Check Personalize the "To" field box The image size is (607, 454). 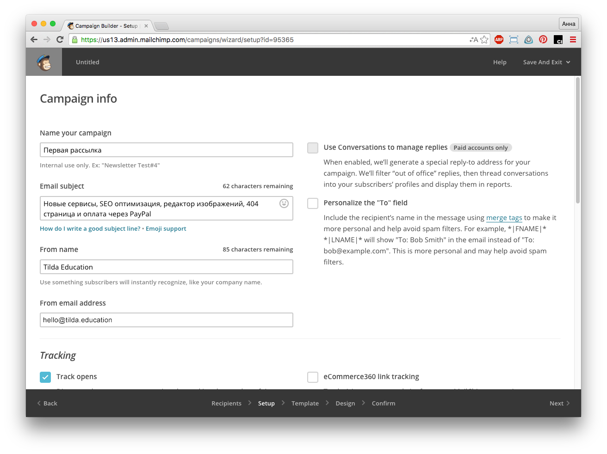313,203
